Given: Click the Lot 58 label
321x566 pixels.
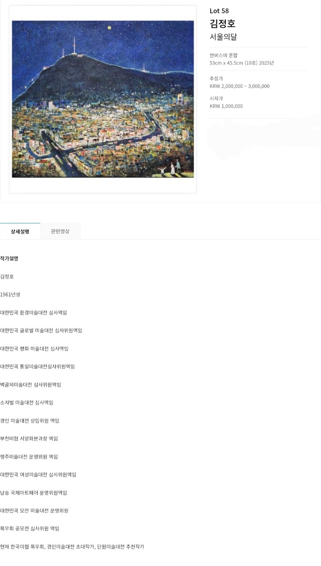Looking at the screenshot, I should pos(219,11).
